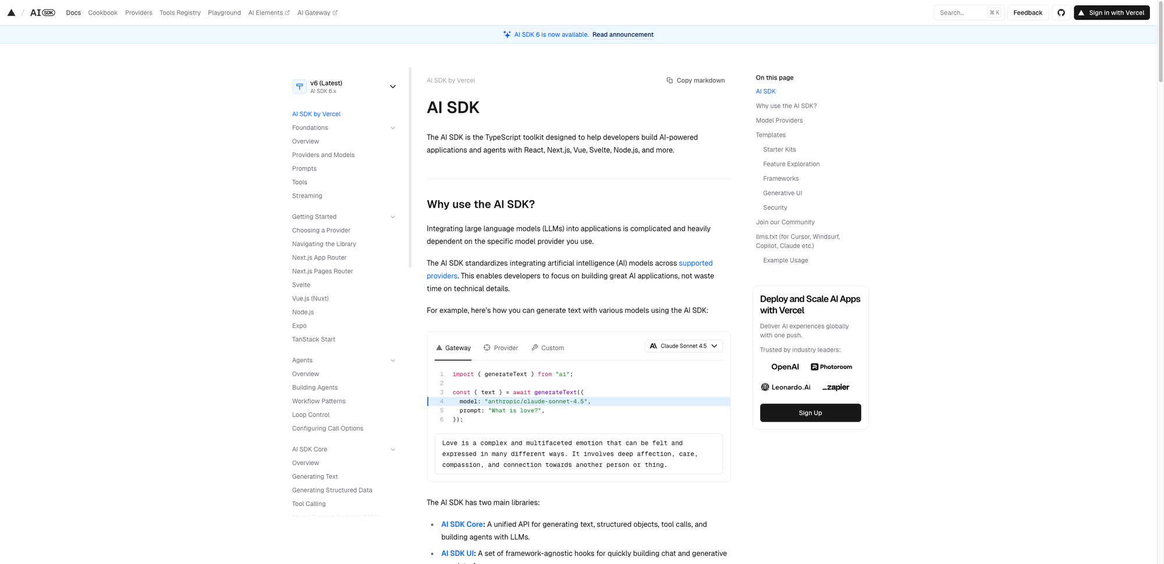
Task: Jump to Why use the AI SDK? section
Action: coord(786,106)
